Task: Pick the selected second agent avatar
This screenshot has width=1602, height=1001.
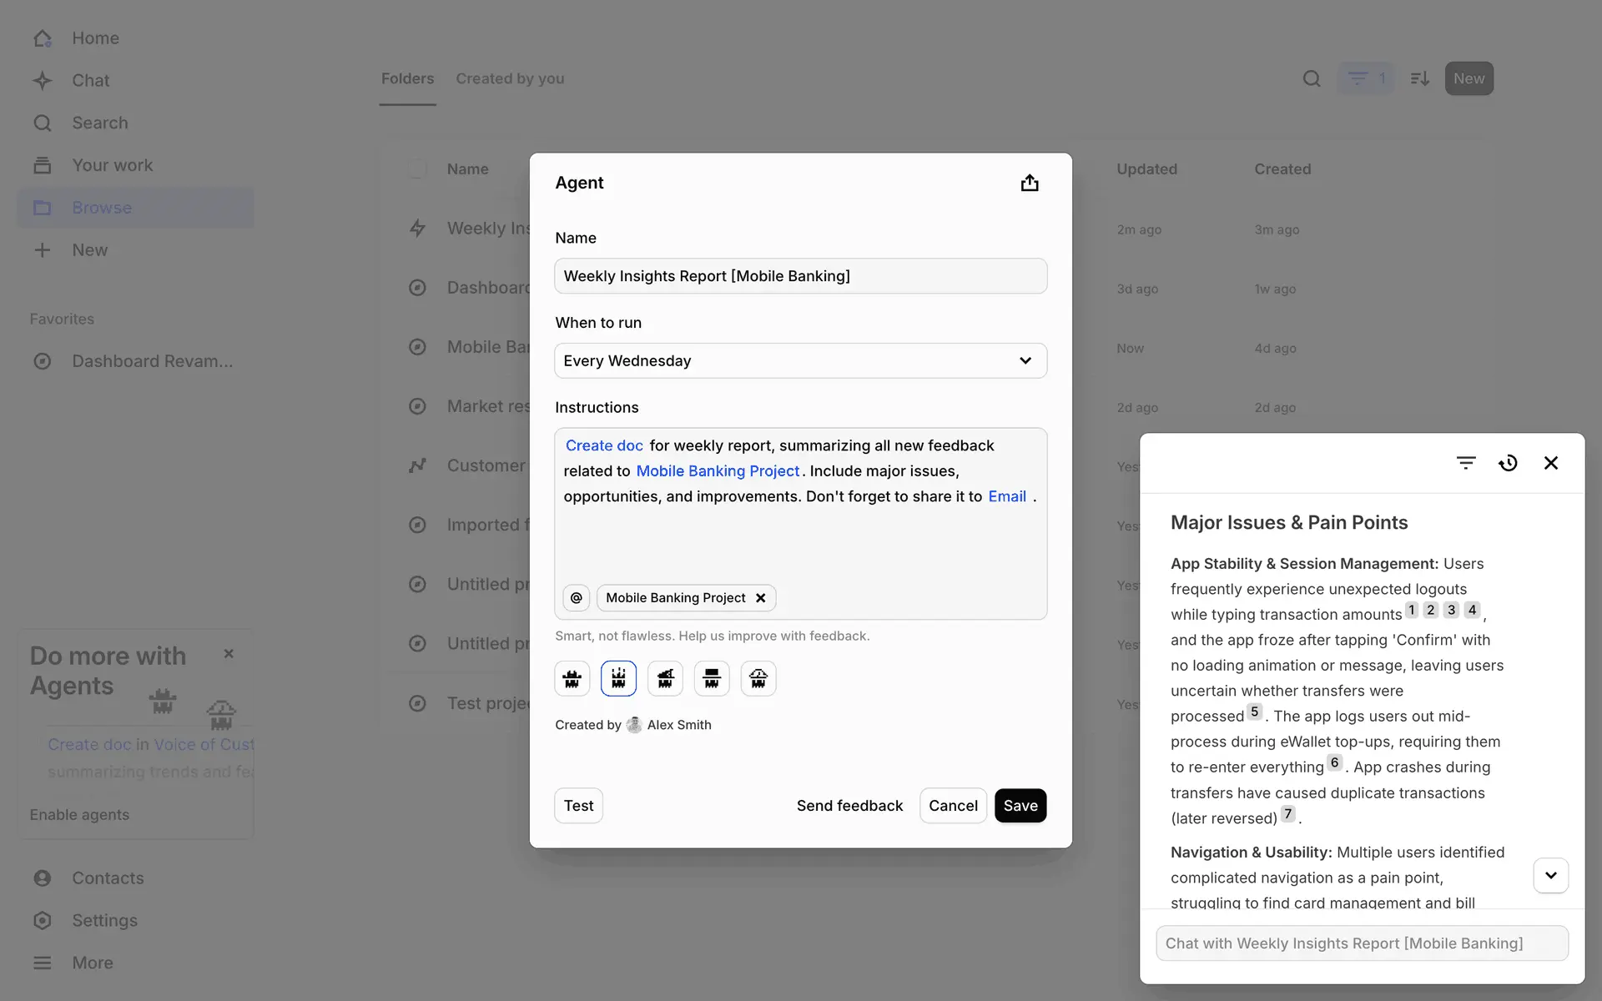Action: pos(618,678)
